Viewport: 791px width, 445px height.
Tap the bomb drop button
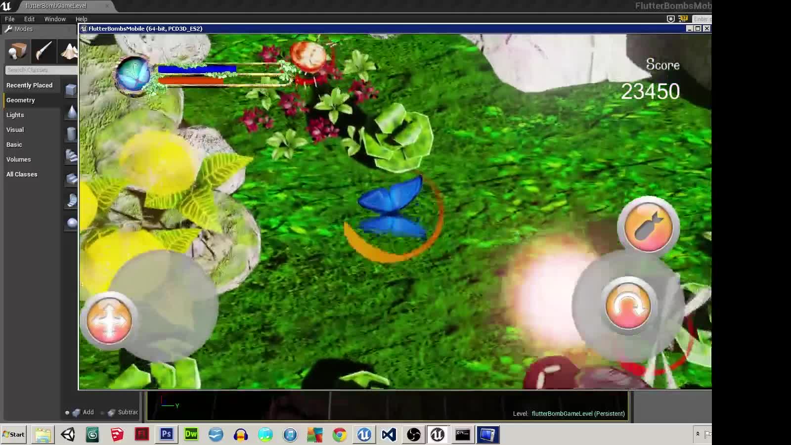(648, 226)
